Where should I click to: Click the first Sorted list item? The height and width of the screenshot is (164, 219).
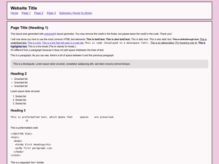(21, 96)
